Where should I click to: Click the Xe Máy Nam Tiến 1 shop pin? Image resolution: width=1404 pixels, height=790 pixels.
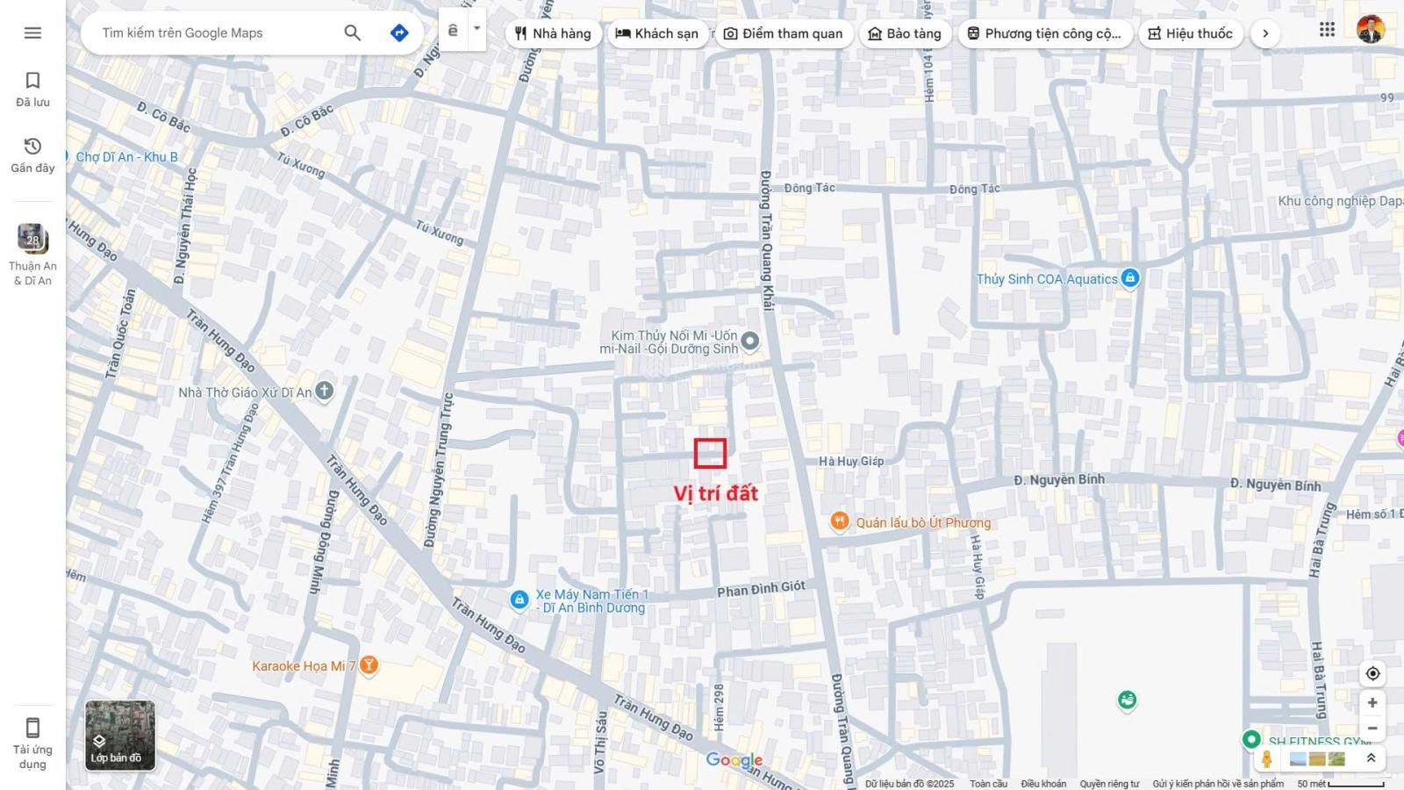click(x=519, y=600)
